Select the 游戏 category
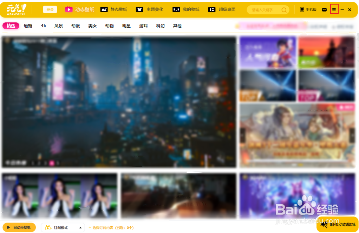Image resolution: width=359 pixels, height=233 pixels. [x=143, y=26]
